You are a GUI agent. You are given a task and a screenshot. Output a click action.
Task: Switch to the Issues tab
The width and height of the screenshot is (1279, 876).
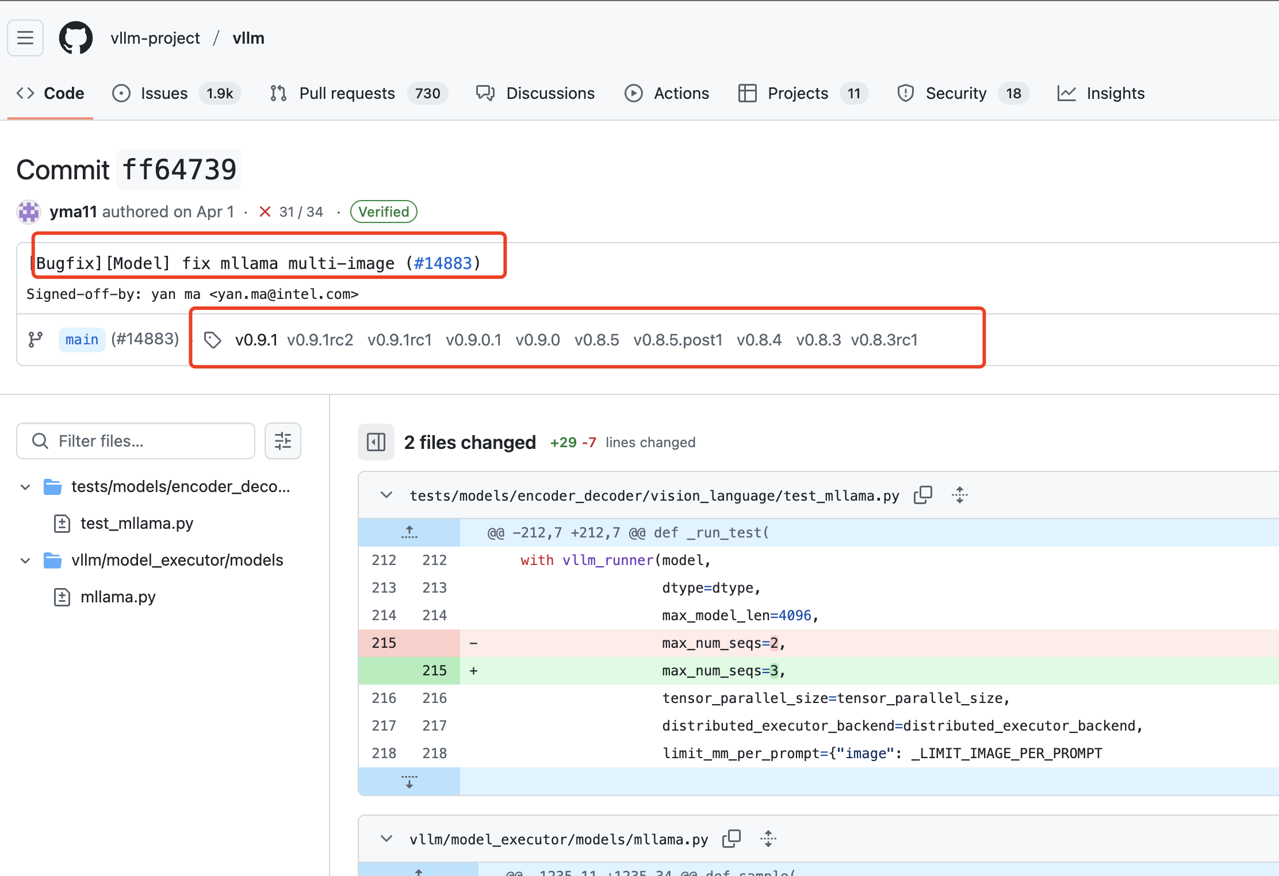pos(177,93)
